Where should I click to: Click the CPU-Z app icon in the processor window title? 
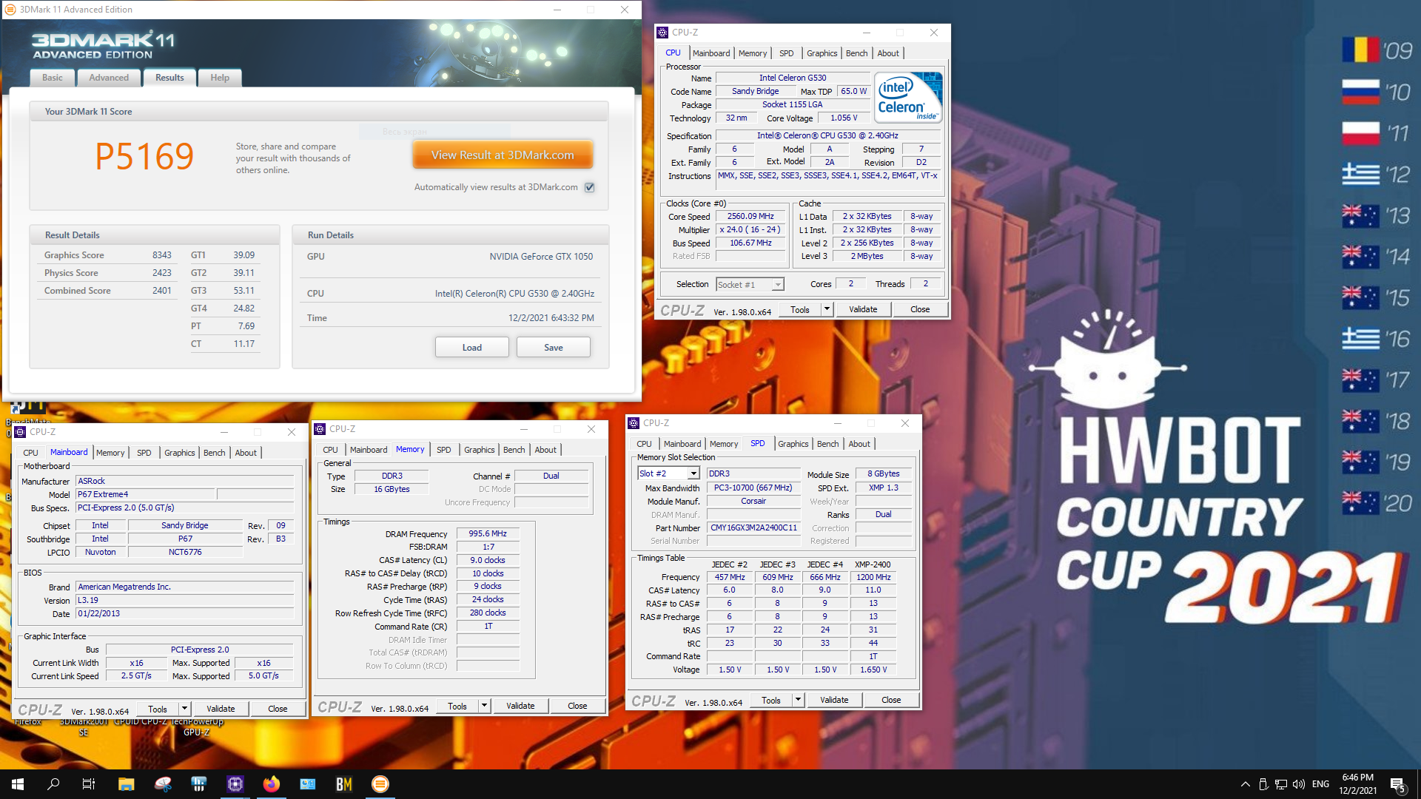pos(662,33)
